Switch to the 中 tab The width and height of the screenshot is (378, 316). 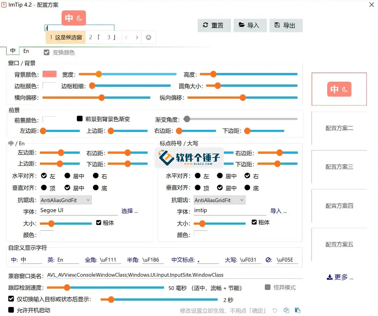12,51
